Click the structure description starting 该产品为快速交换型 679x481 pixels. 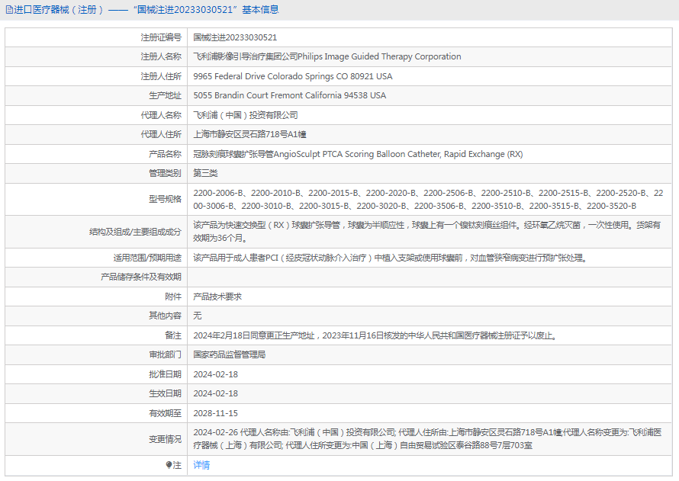427,232
